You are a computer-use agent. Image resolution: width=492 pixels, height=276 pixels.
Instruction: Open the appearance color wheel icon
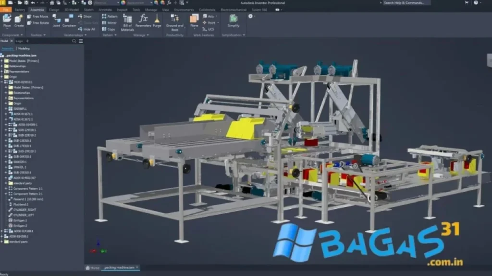(123, 2)
